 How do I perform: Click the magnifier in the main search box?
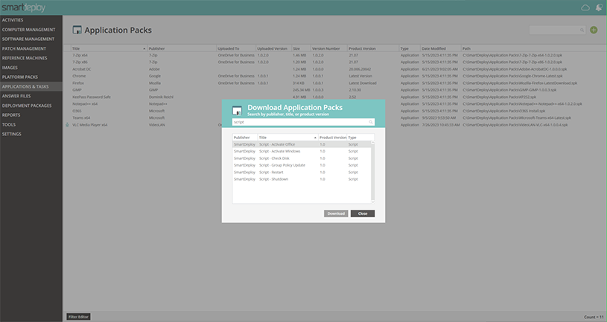pyautogui.click(x=582, y=30)
